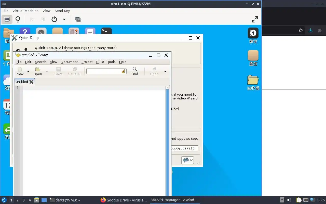This screenshot has height=204, width=326.
Task: Click the clear broom icon in search field
Action: point(124,71)
